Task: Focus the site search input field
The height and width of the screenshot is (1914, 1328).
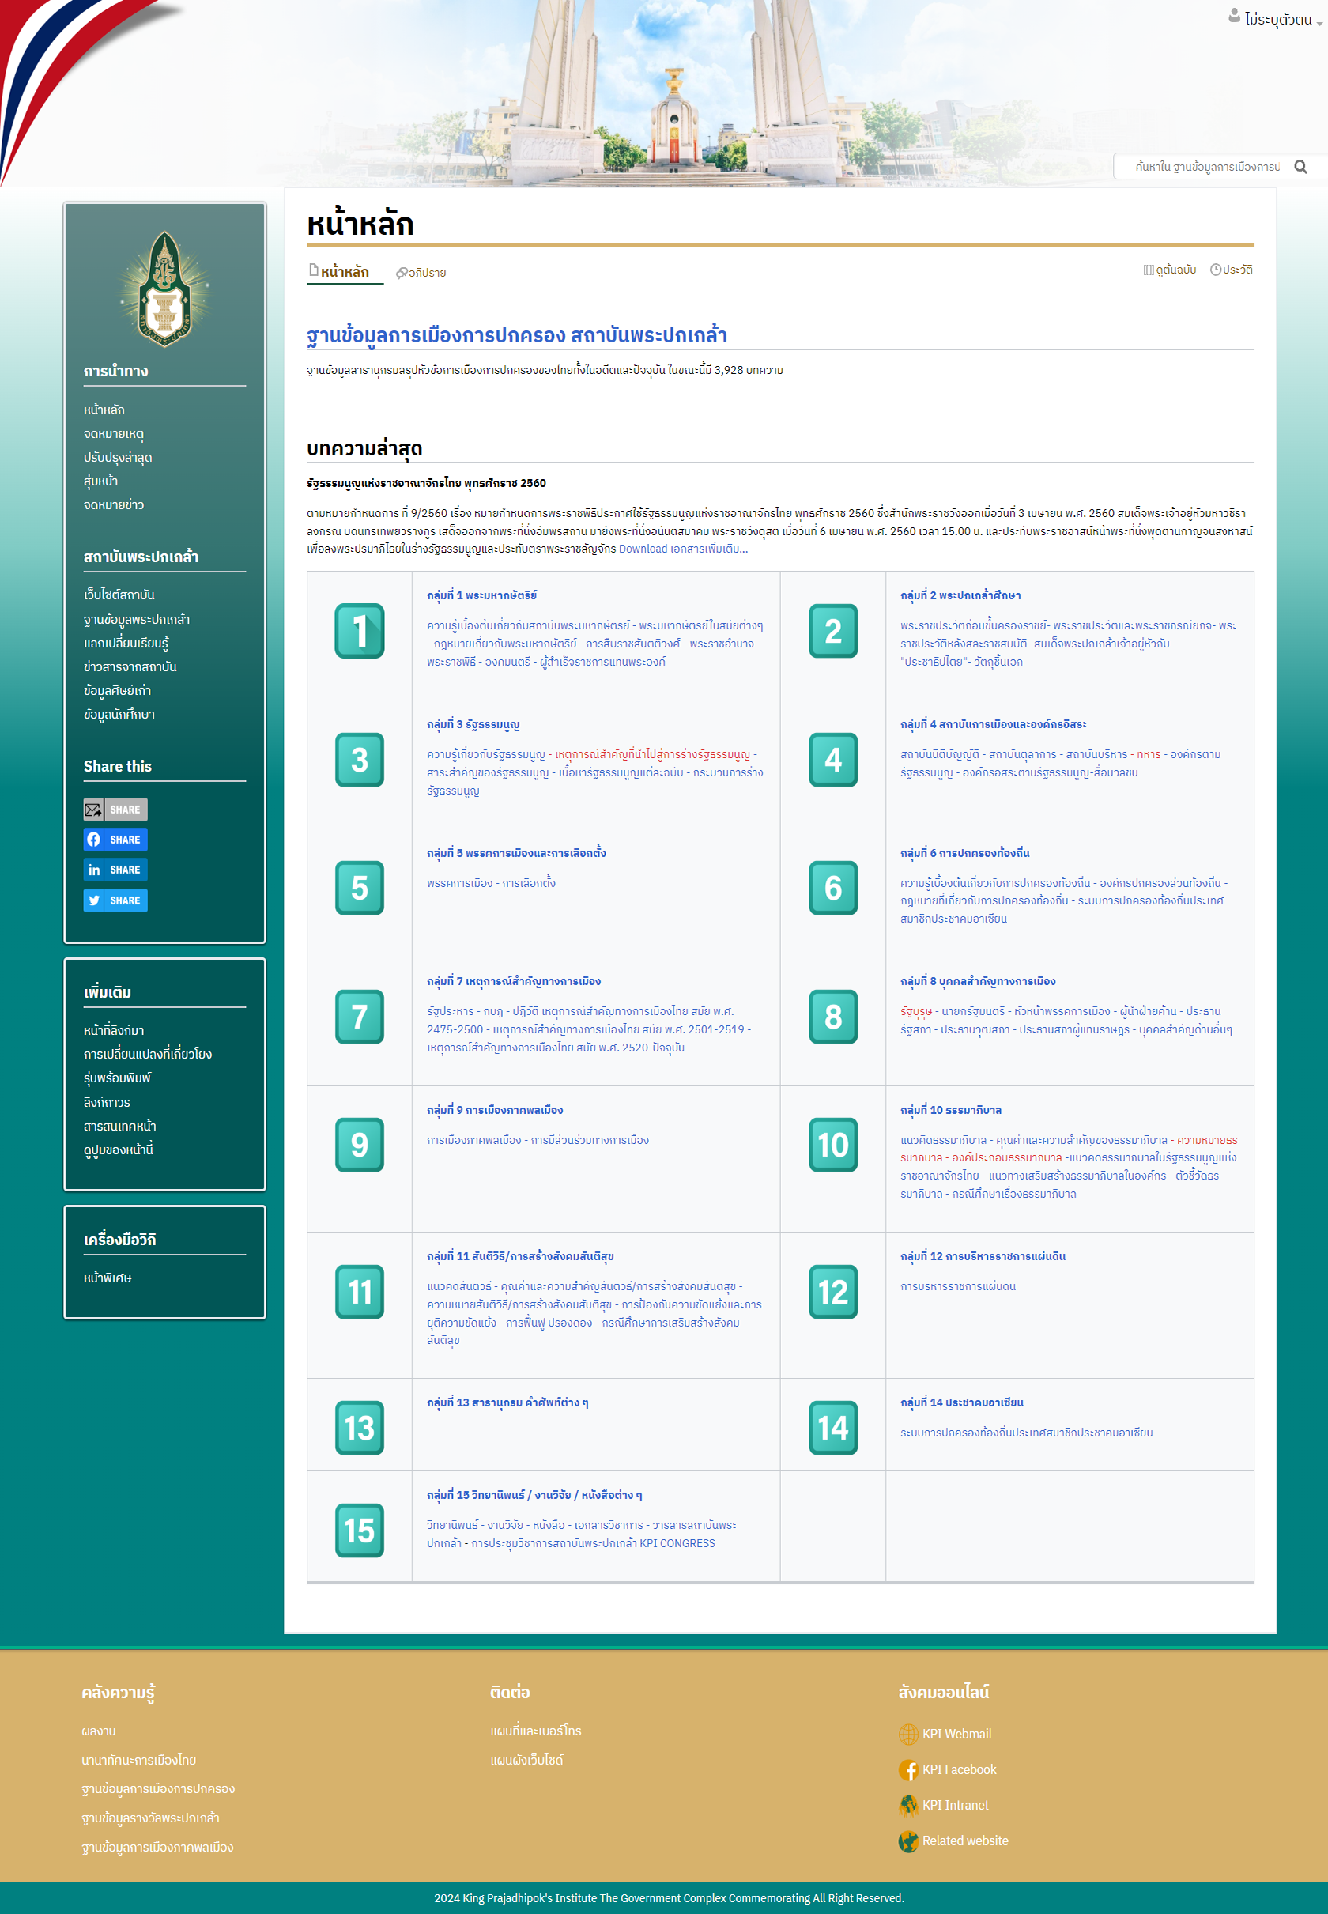Action: [1205, 168]
